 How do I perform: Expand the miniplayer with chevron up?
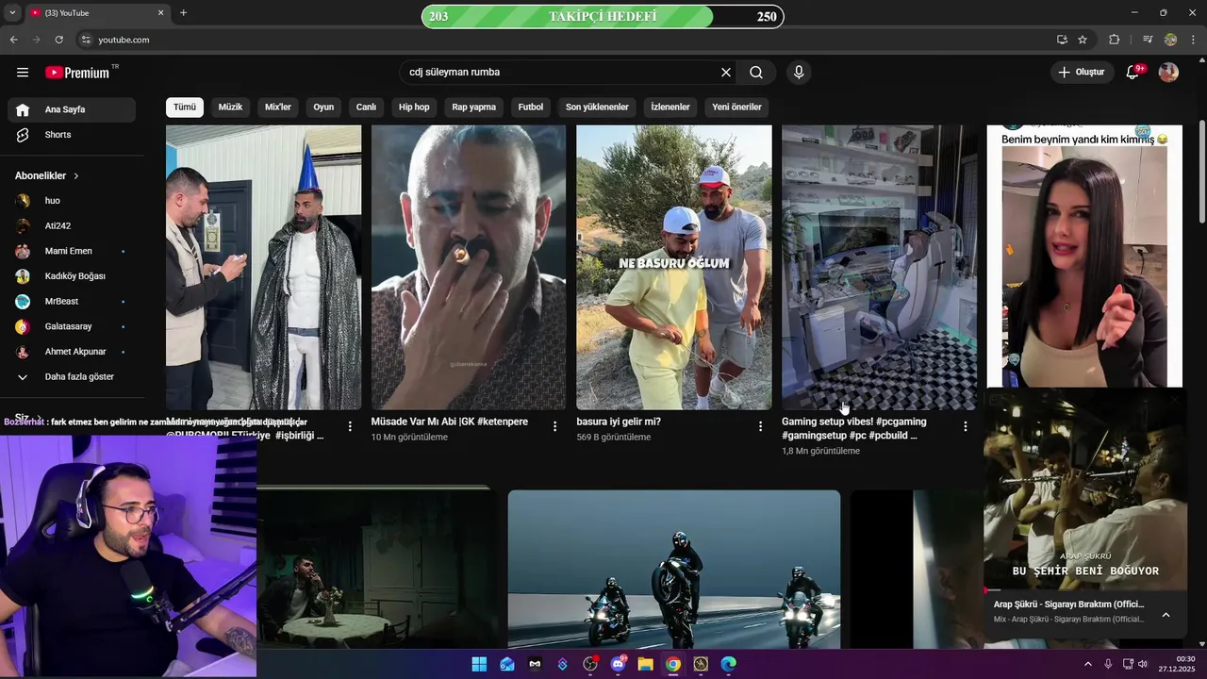click(1166, 615)
